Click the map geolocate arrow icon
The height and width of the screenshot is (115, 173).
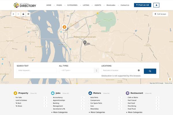click(28, 14)
